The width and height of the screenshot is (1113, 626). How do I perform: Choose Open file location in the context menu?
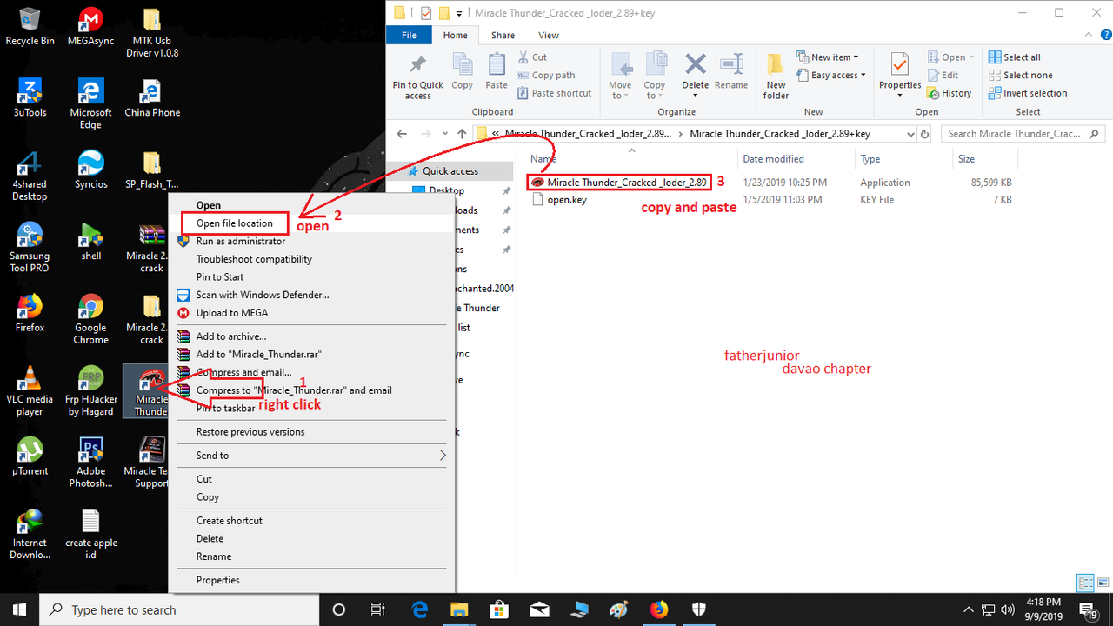pos(235,223)
